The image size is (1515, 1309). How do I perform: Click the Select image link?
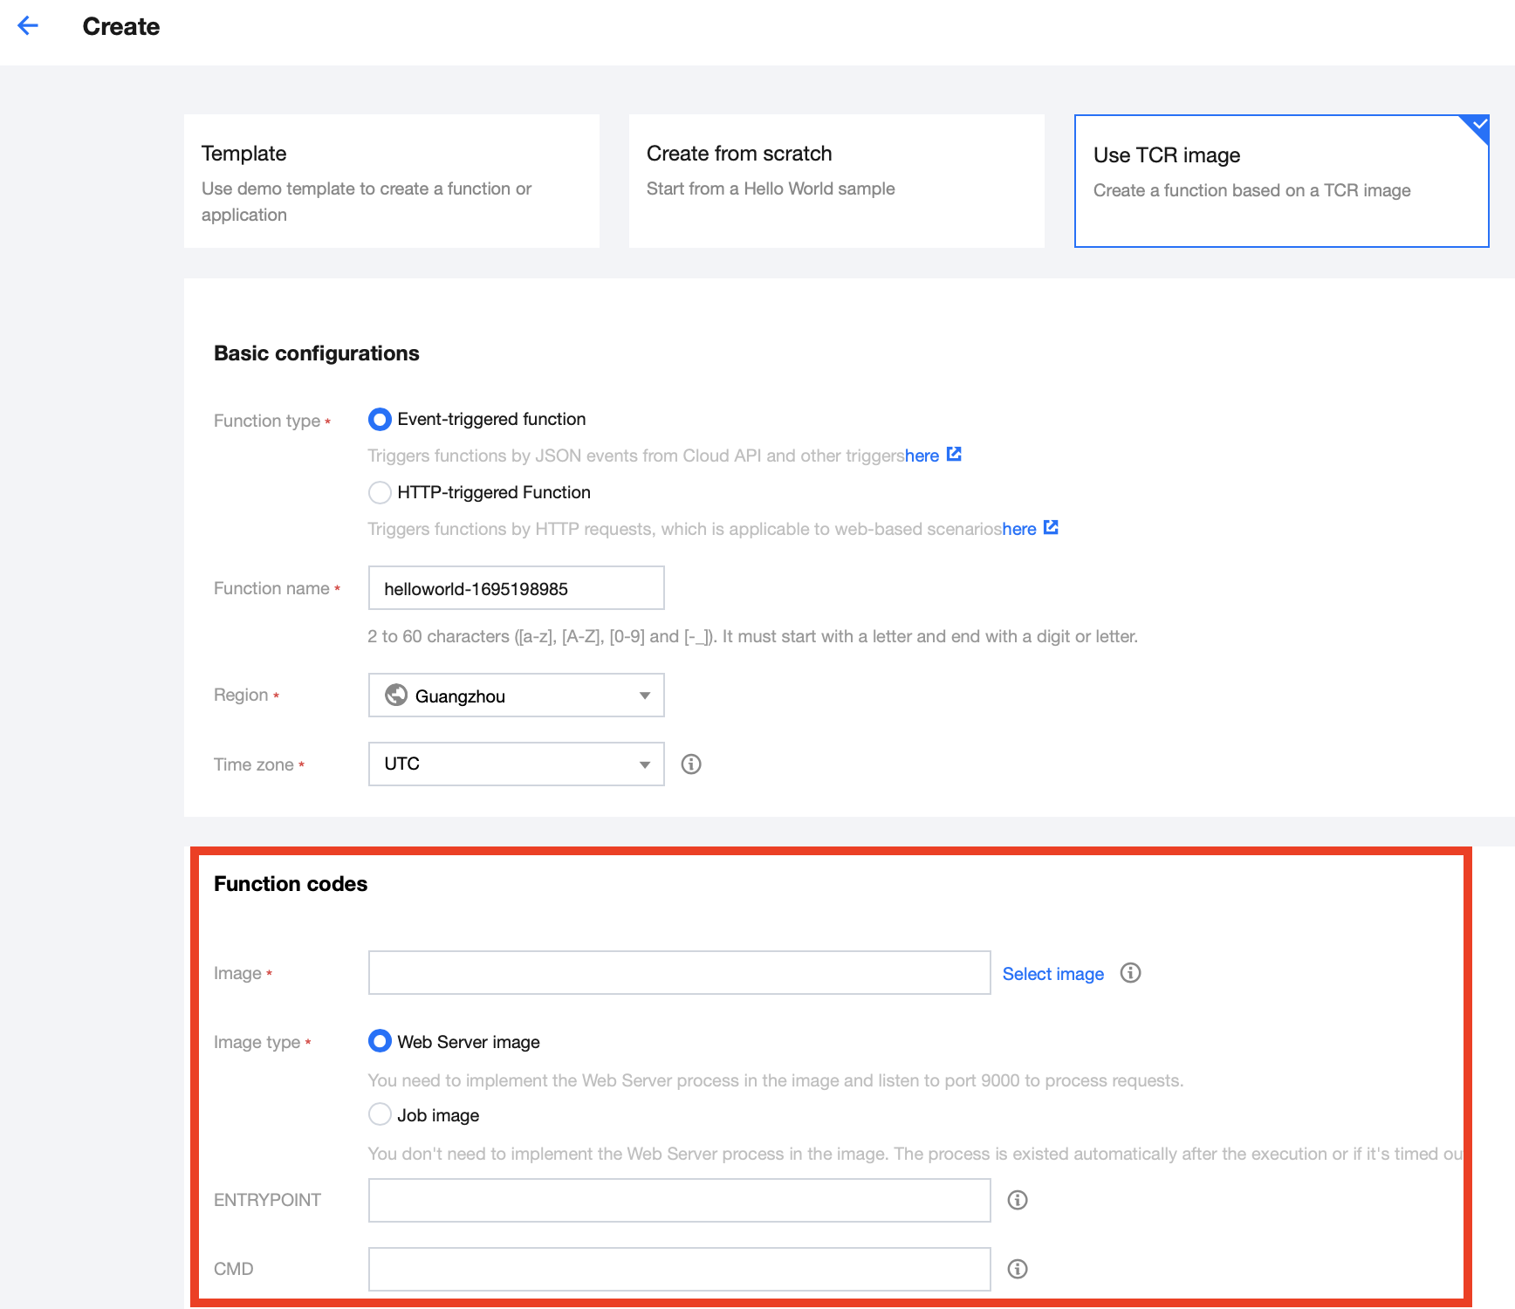[1052, 974]
